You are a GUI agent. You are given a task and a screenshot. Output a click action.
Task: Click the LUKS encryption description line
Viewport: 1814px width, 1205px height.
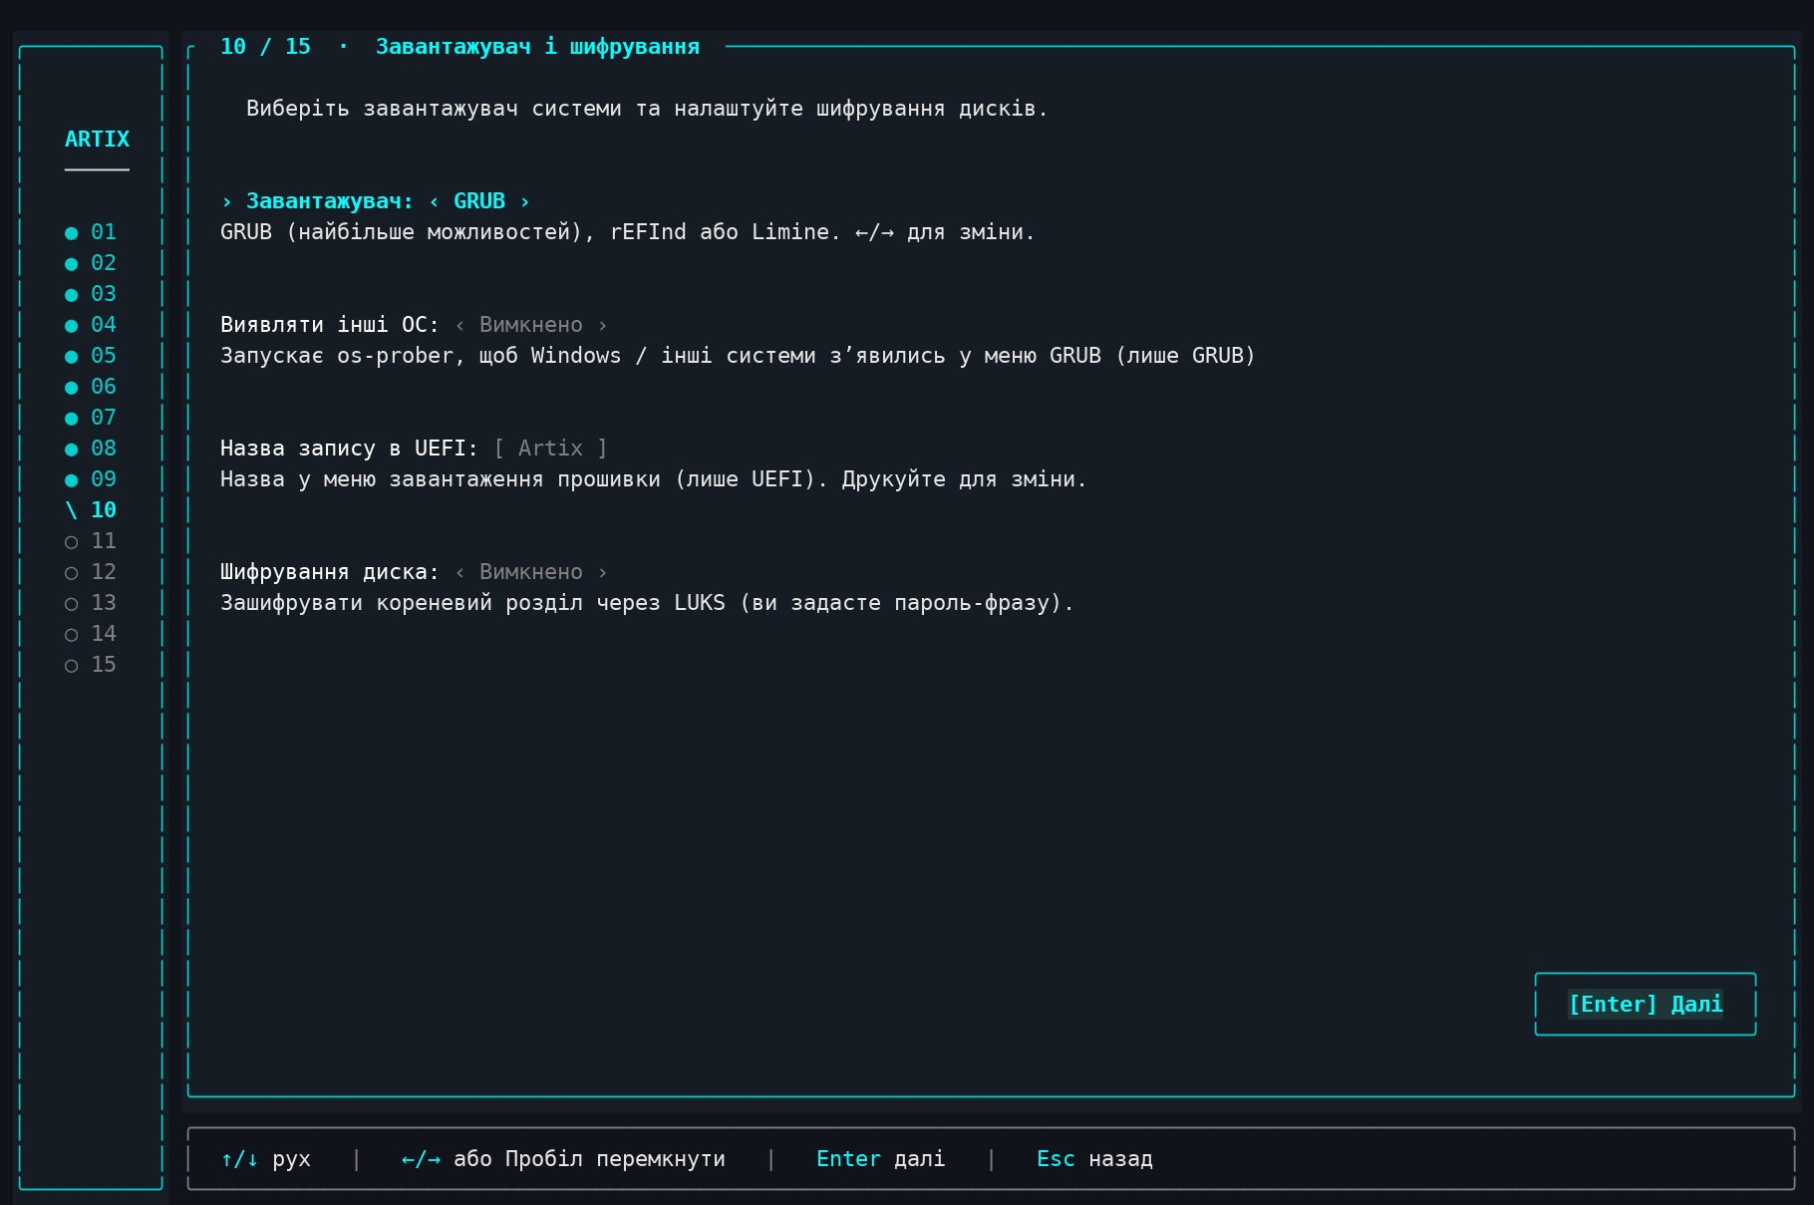(647, 603)
